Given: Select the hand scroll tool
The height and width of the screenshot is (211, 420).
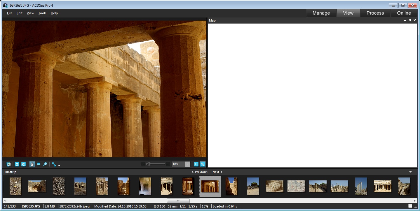Looking at the screenshot, I should pyautogui.click(x=32, y=164).
